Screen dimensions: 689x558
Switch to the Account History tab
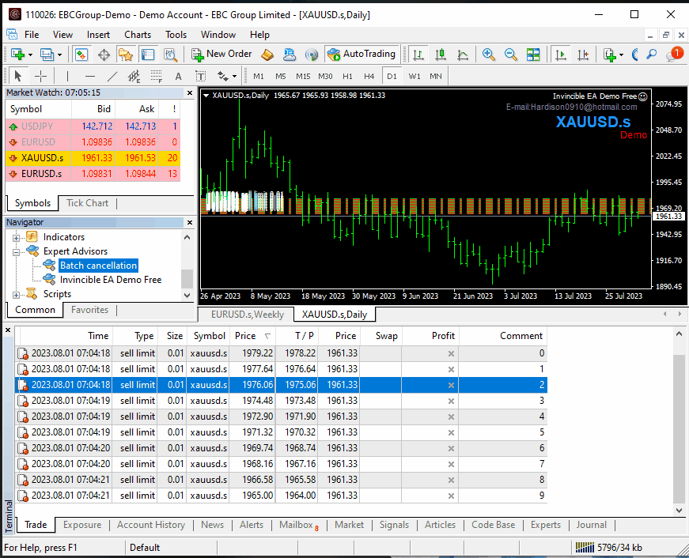tap(150, 525)
